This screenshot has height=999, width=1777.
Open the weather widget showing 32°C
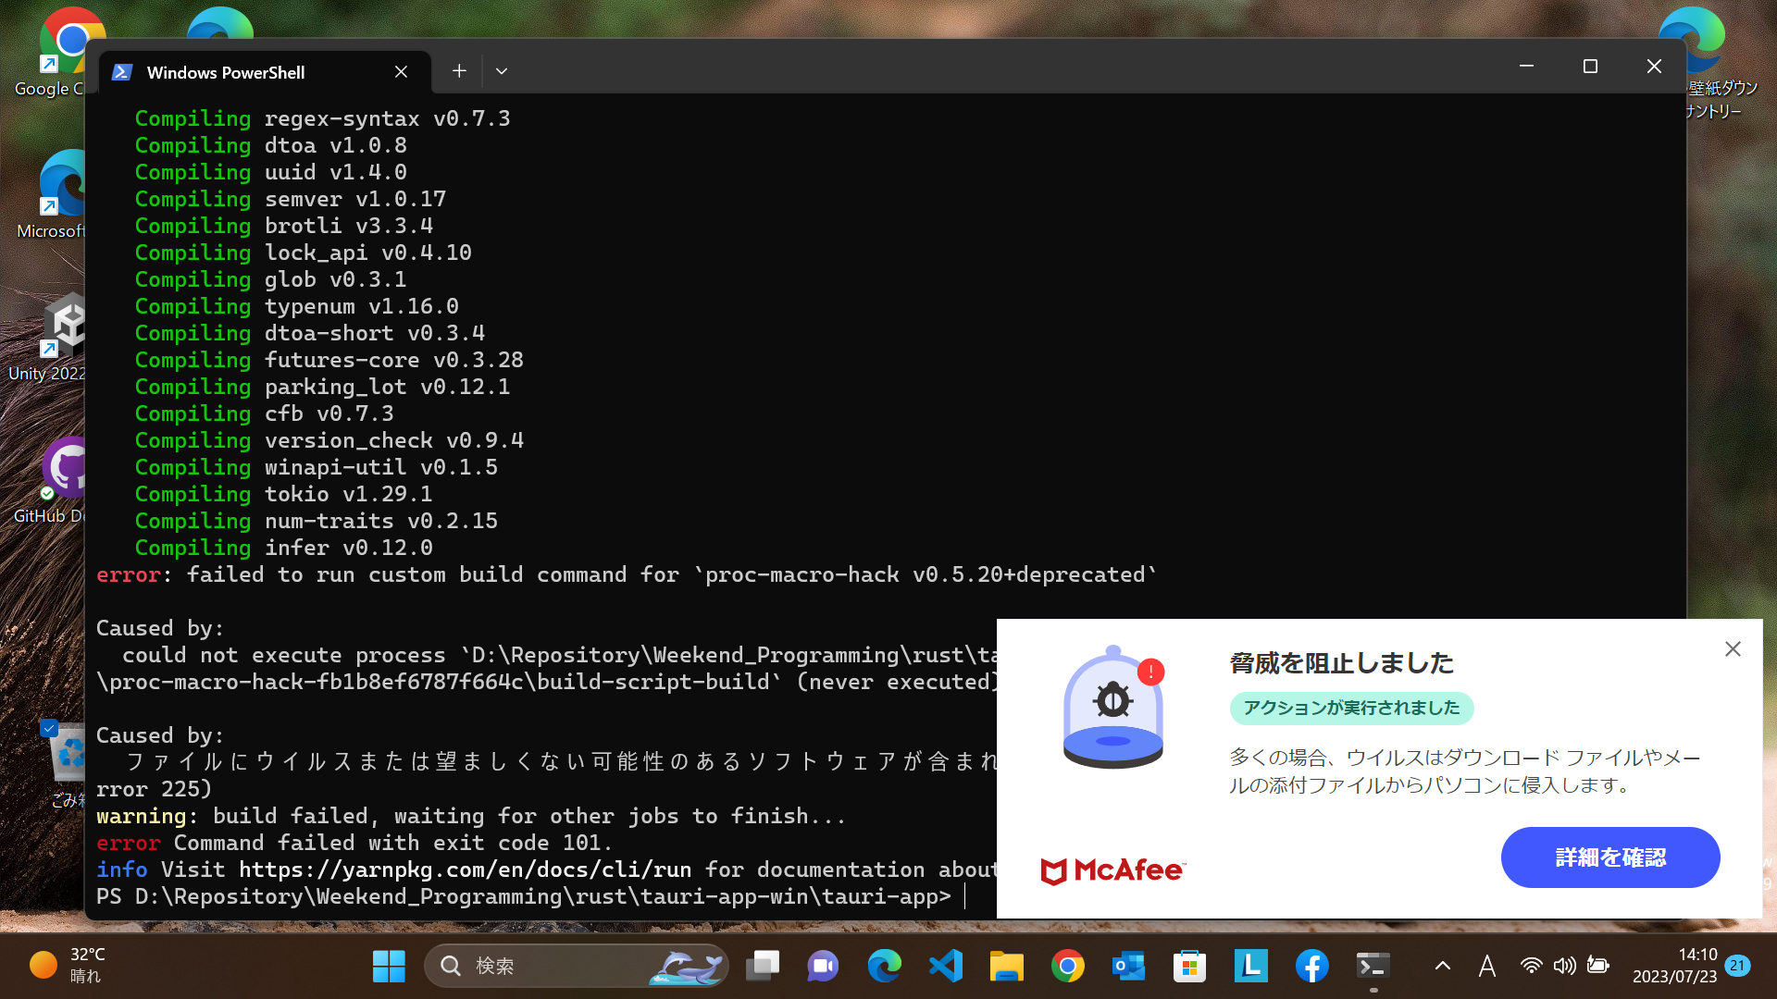tap(68, 965)
